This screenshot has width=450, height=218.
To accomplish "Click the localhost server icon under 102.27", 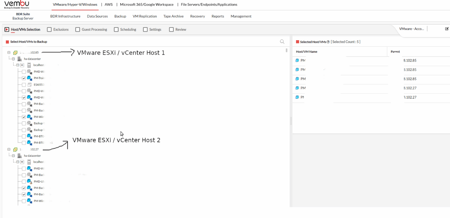I will (29, 162).
